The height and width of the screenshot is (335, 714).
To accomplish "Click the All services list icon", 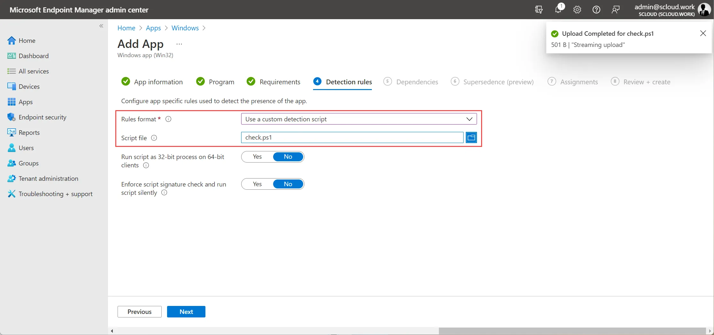I will click(x=12, y=71).
